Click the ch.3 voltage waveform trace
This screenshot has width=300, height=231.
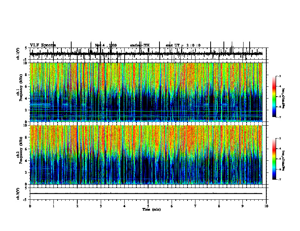click(x=146, y=194)
